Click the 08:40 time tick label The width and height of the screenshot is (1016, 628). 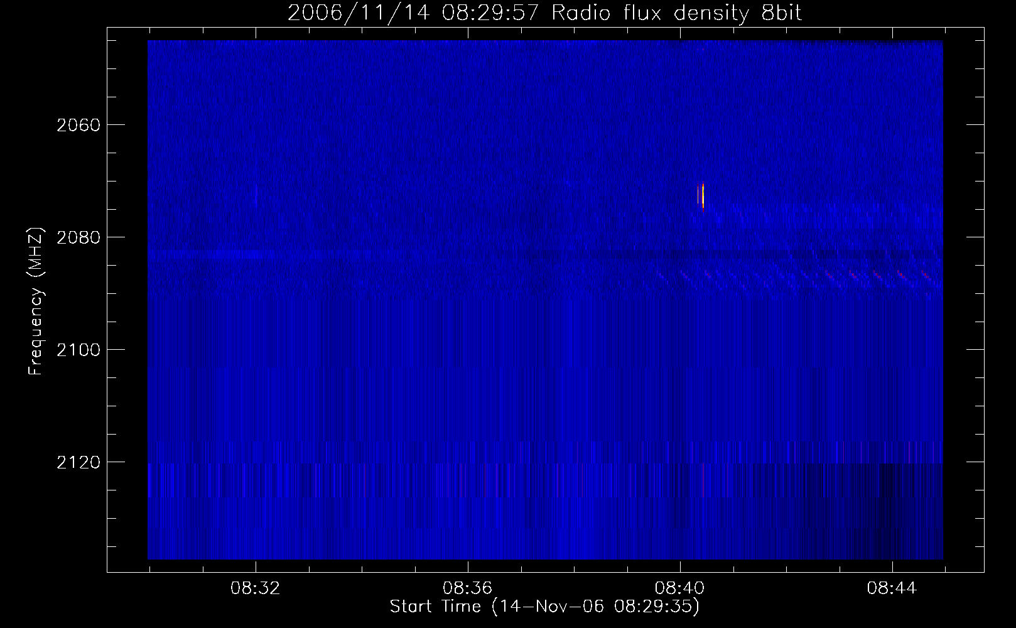pyautogui.click(x=680, y=588)
